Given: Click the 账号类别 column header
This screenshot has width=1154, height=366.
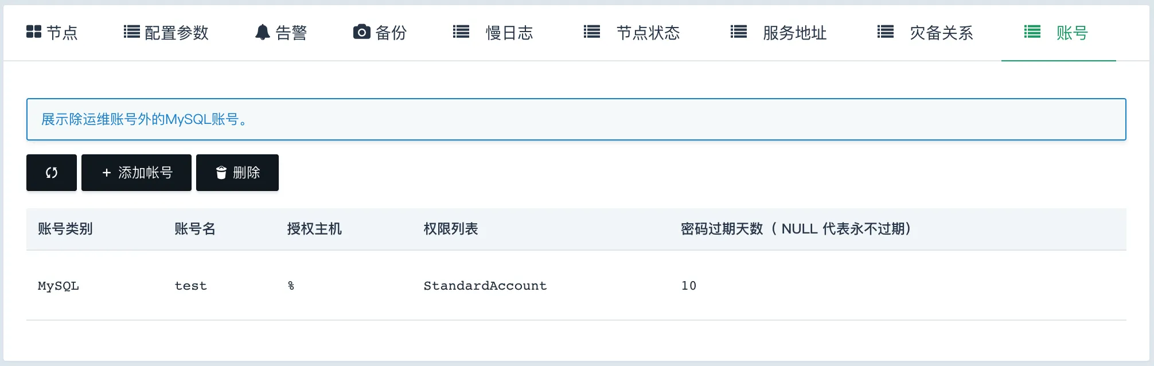Looking at the screenshot, I should tap(64, 229).
